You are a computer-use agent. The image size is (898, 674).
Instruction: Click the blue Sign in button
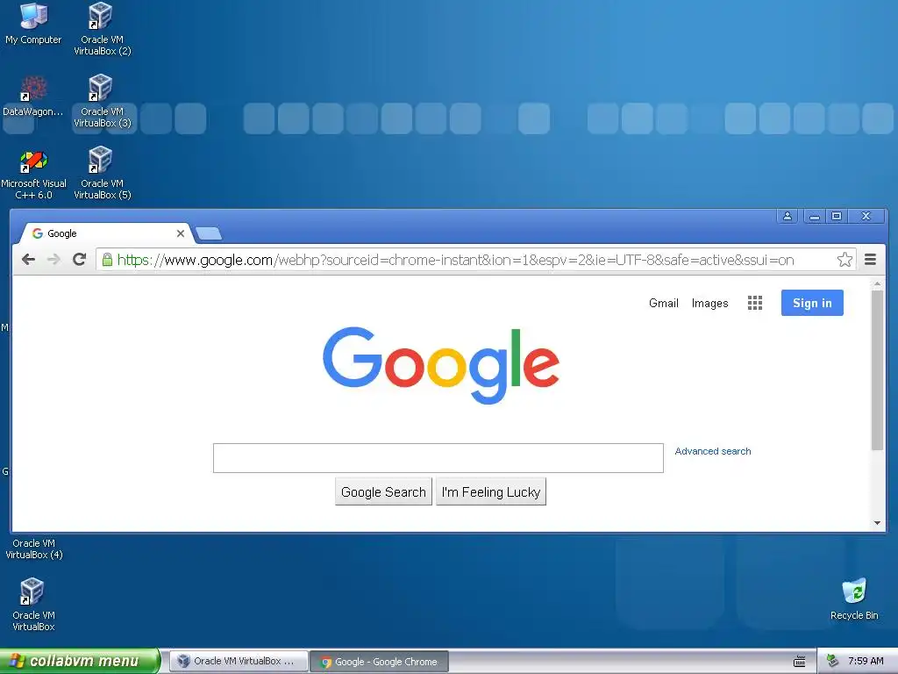[x=812, y=303]
